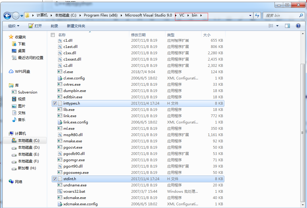Select the cl.exe file icon

pyautogui.click(x=60, y=72)
